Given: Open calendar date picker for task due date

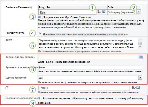Looking at the screenshot, I should (x=141, y=57).
